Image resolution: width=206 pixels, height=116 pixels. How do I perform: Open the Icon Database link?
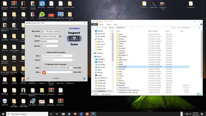74,28
